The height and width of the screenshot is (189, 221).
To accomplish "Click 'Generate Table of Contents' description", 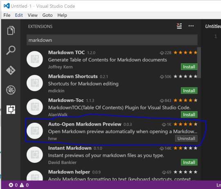I will click(107, 60).
